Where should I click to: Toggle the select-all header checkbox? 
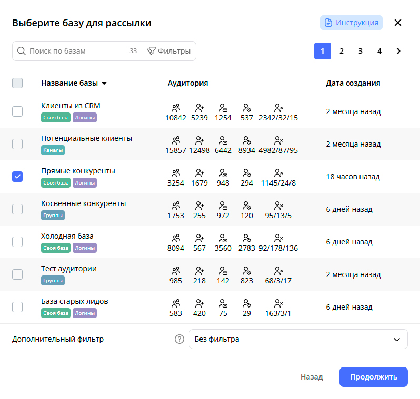pos(17,83)
